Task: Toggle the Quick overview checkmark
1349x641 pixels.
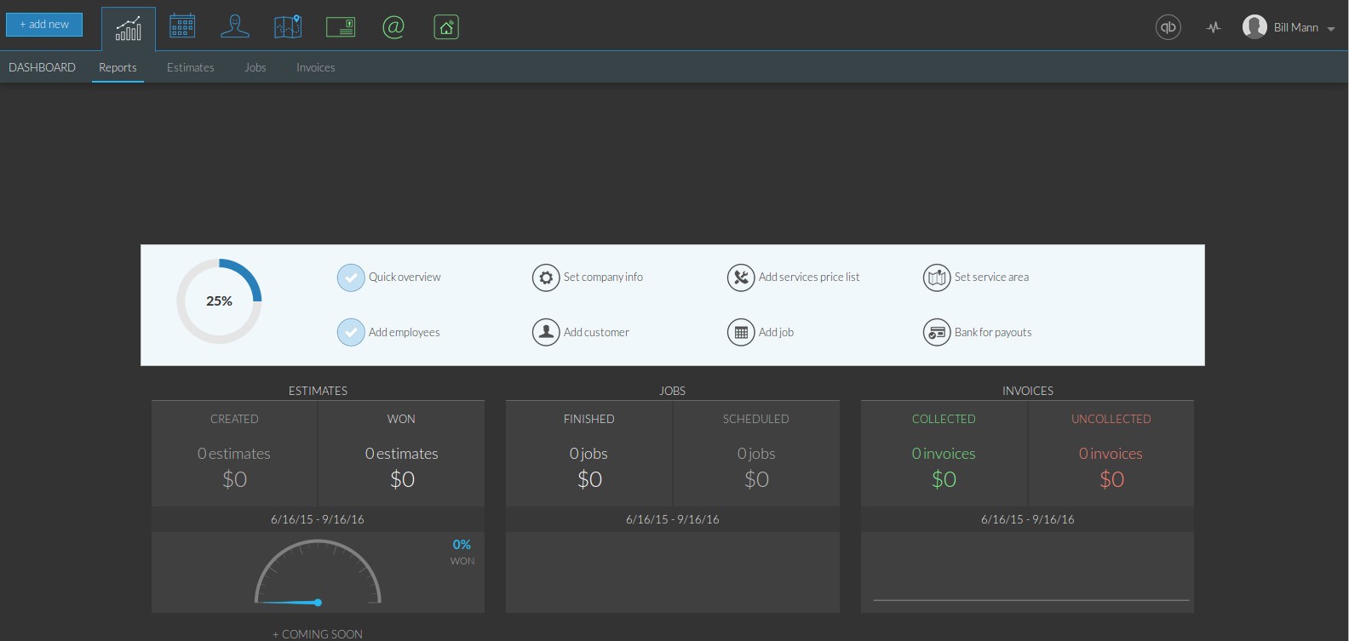Action: (351, 278)
